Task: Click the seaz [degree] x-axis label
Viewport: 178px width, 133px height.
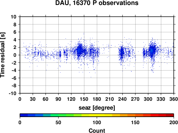Action: pyautogui.click(x=97, y=108)
